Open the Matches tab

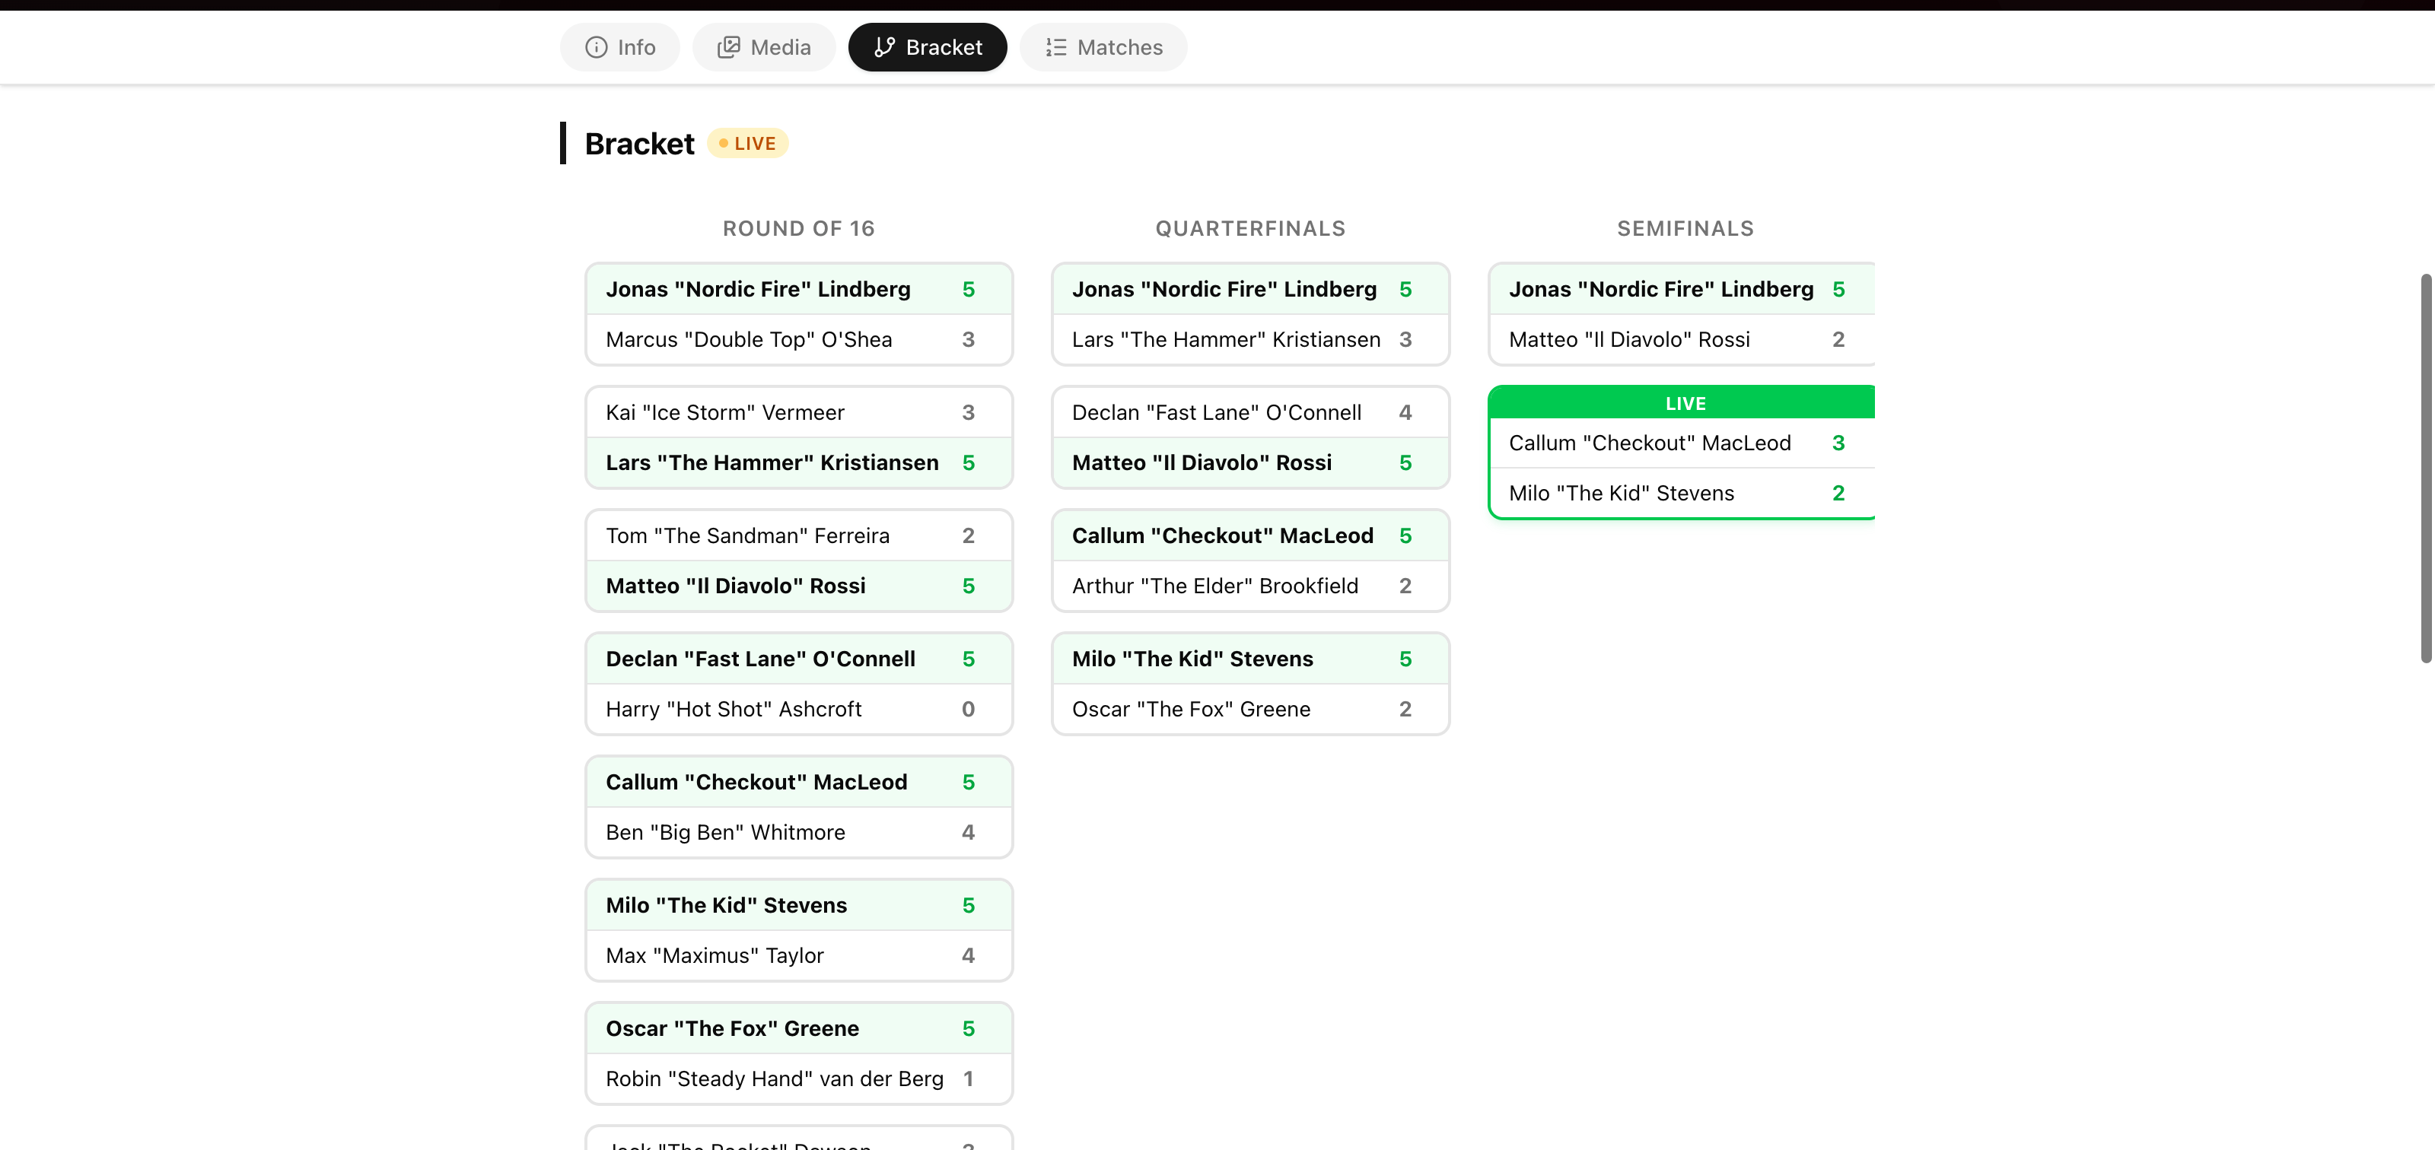[1103, 47]
